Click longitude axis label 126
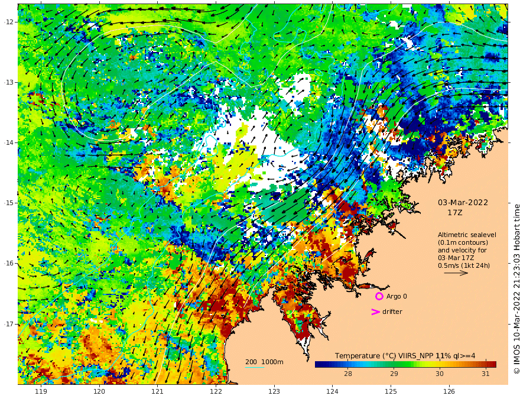This screenshot has width=520, height=402. point(449,391)
